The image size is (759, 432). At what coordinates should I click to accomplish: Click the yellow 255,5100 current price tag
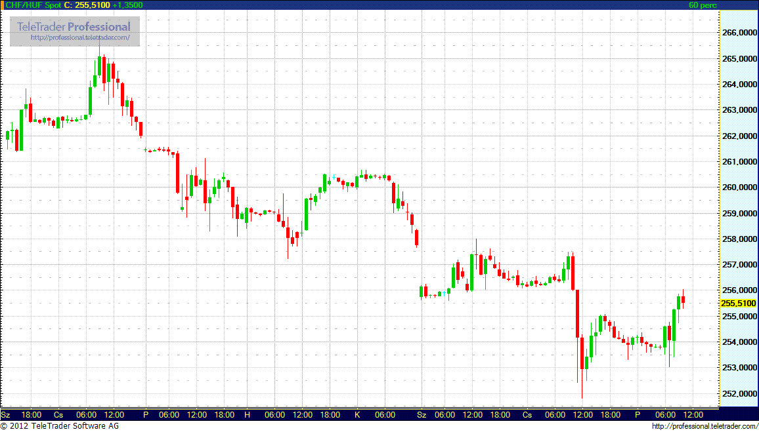pos(738,304)
